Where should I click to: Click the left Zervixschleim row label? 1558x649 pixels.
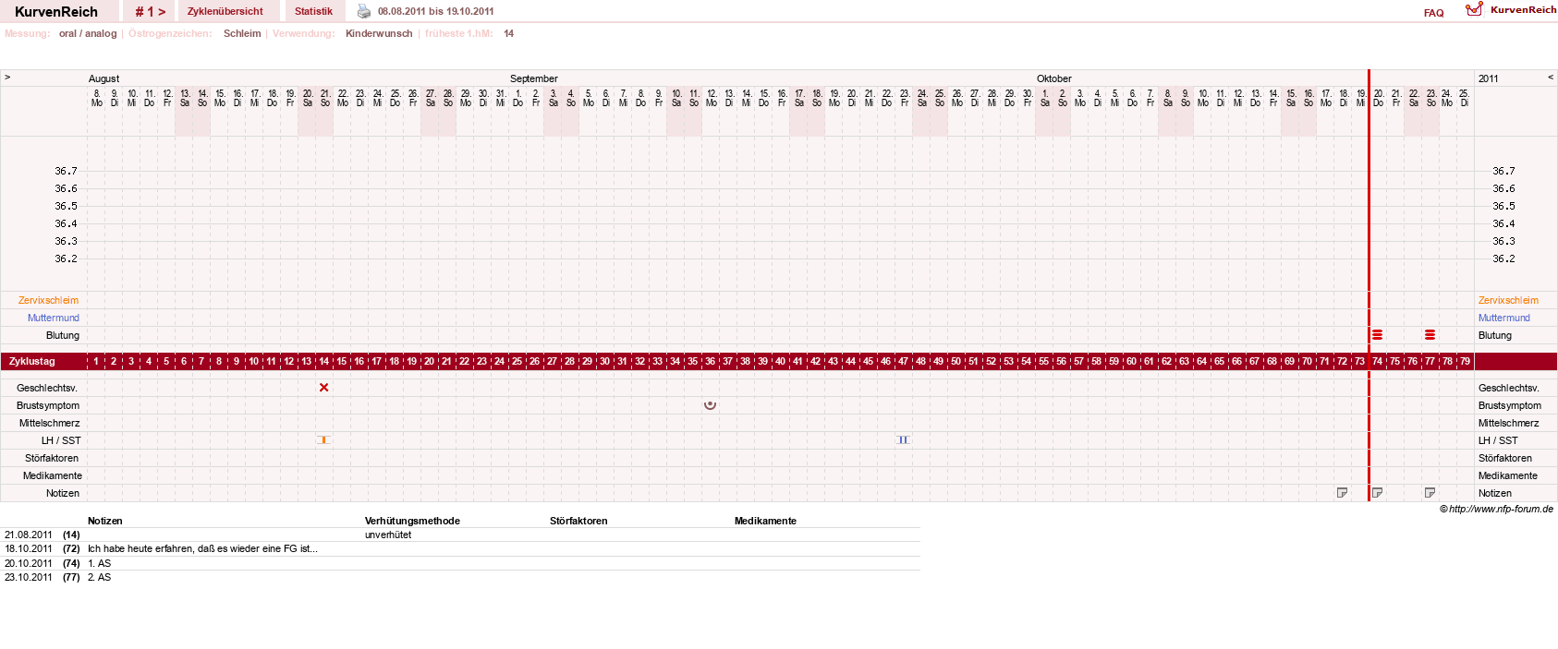pyautogui.click(x=48, y=300)
